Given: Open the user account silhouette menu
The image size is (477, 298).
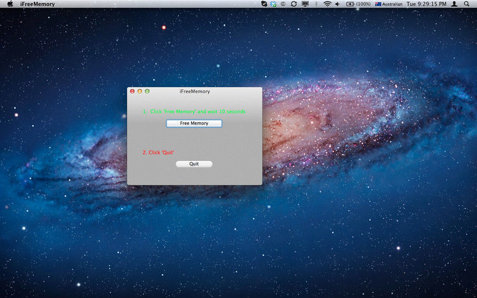Looking at the screenshot, I should click(x=454, y=4).
